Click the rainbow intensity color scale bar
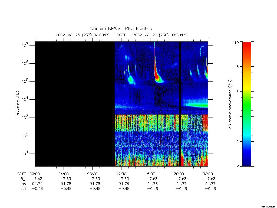The image size is (277, 208). pyautogui.click(x=247, y=104)
